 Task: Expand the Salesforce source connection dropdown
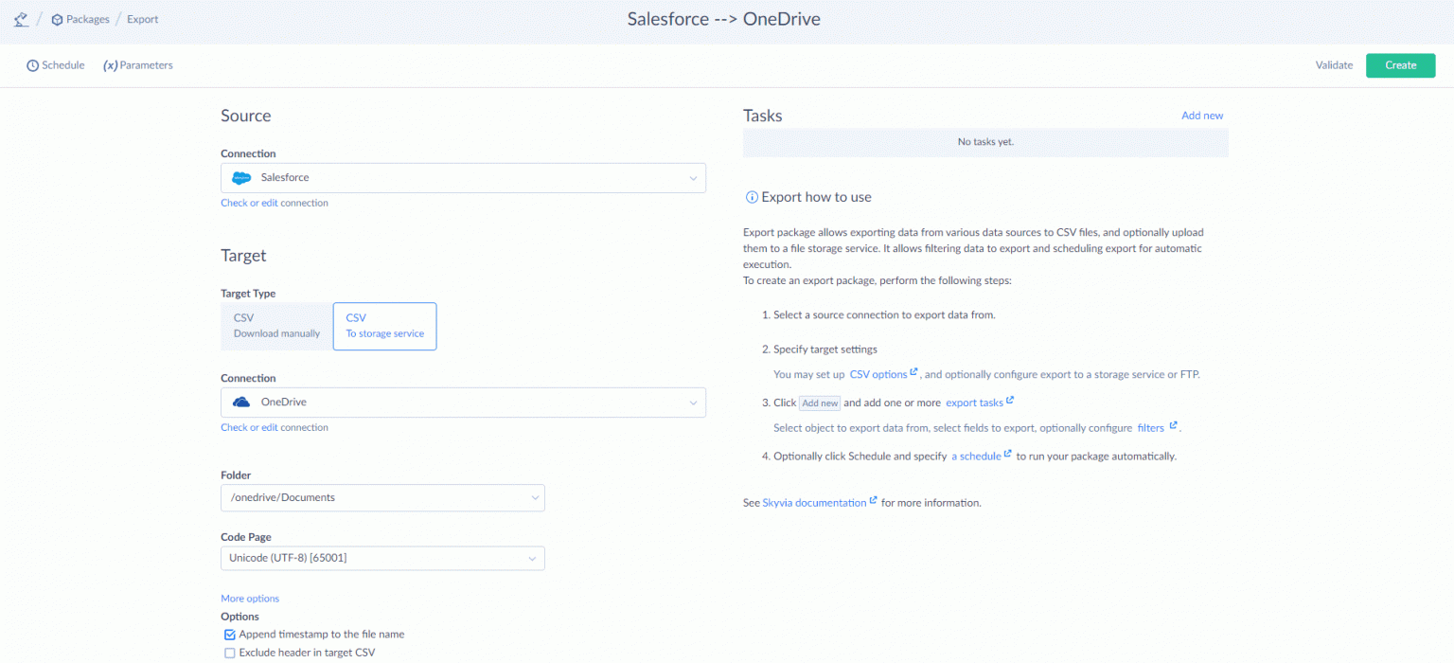[693, 178]
